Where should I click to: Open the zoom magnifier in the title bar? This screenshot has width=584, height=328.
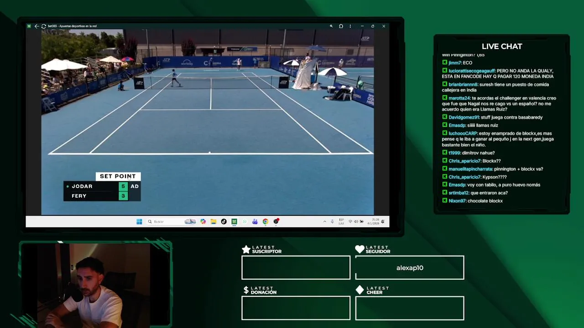331,26
